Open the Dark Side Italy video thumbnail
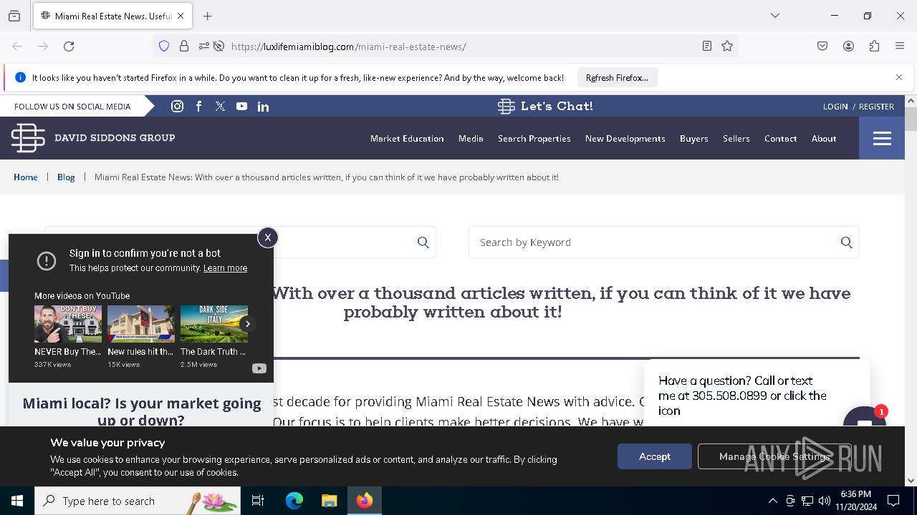This screenshot has width=917, height=515. pyautogui.click(x=214, y=324)
